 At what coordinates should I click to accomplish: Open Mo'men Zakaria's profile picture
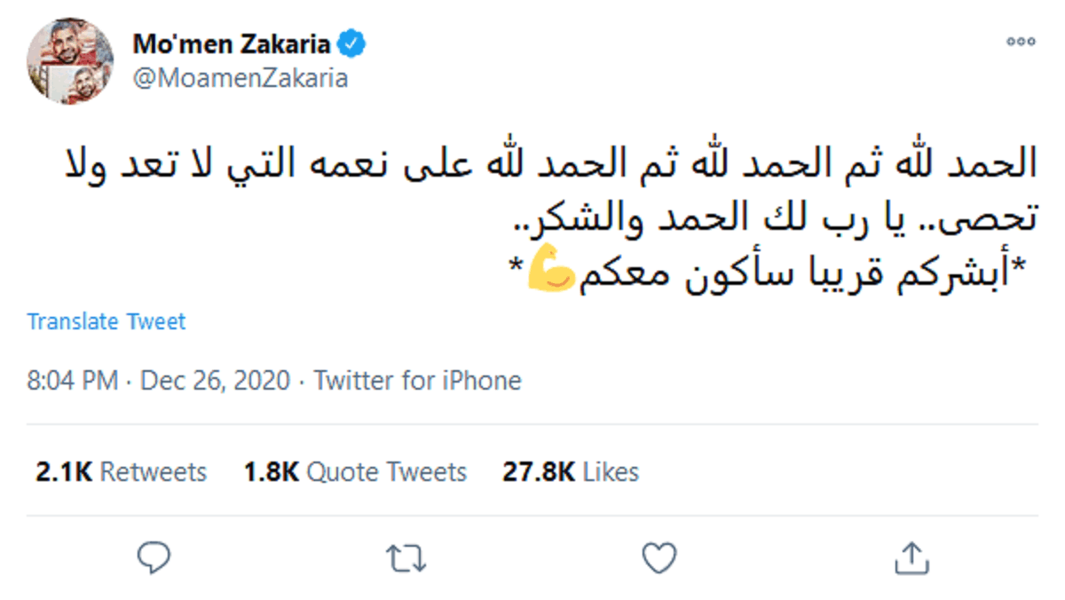coord(70,61)
